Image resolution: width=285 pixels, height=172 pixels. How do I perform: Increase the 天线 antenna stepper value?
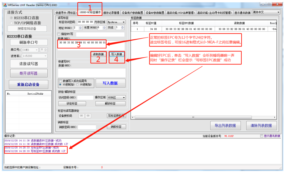pos(123,26)
